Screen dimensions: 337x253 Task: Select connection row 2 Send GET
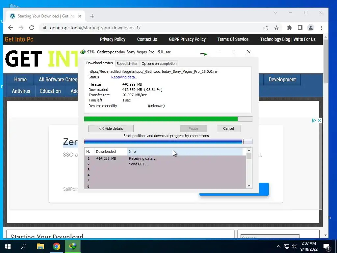(x=166, y=164)
